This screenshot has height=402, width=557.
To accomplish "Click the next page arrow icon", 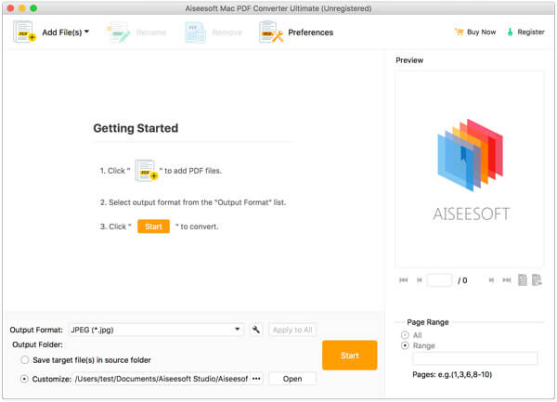I will click(491, 280).
